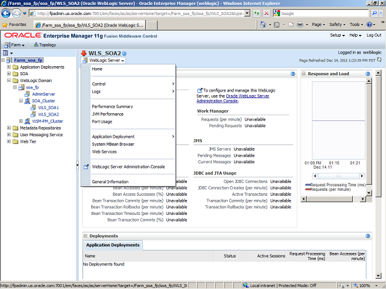Collapse the Deployments section
Viewport: 386px width, 289px height.
pos(85,236)
